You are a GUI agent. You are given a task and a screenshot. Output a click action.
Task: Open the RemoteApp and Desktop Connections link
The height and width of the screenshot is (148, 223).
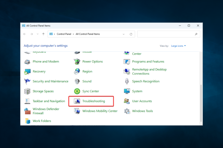[149, 71]
